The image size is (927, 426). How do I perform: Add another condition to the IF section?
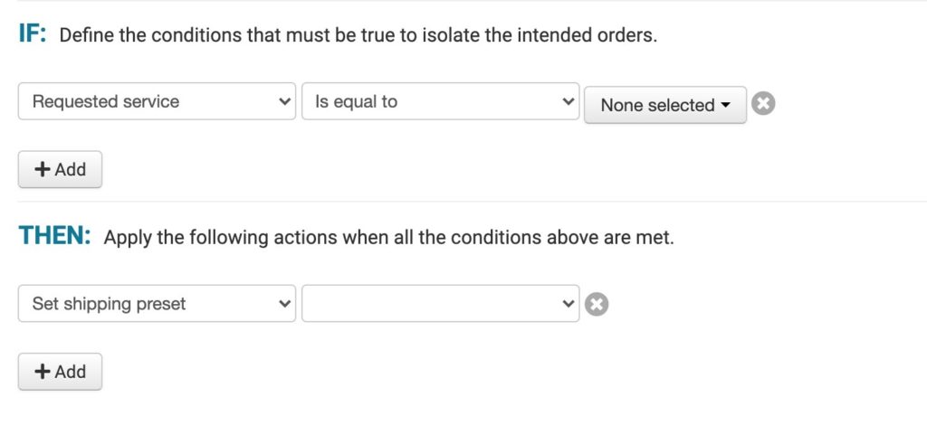[x=60, y=169]
